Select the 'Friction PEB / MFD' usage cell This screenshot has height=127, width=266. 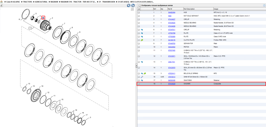tap(220, 40)
